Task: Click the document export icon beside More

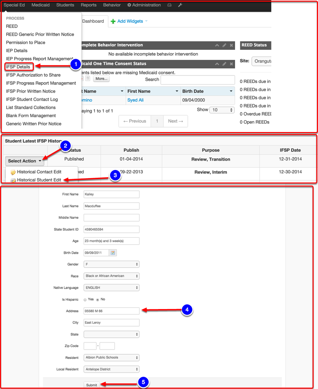Action: [x=87, y=78]
